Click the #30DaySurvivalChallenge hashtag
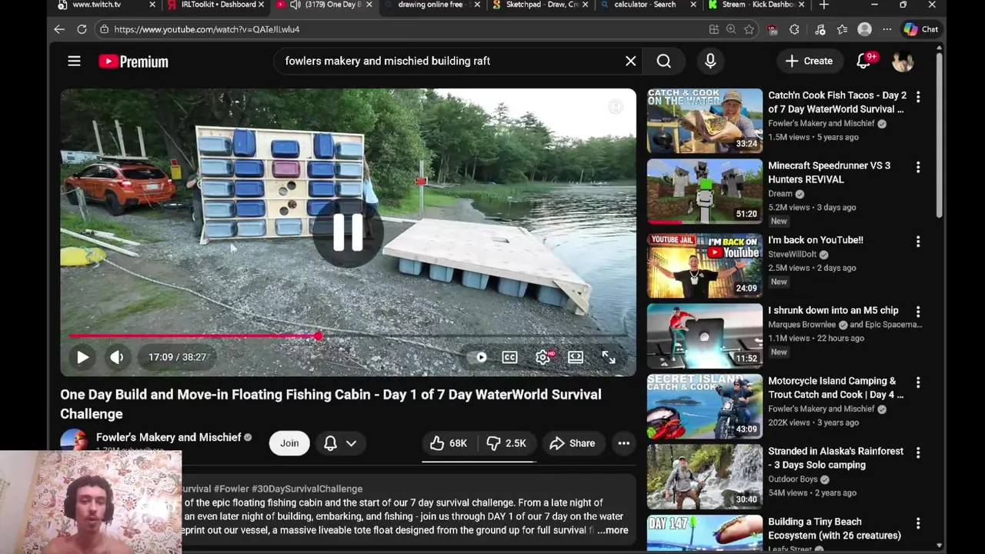985x554 pixels. coord(307,489)
